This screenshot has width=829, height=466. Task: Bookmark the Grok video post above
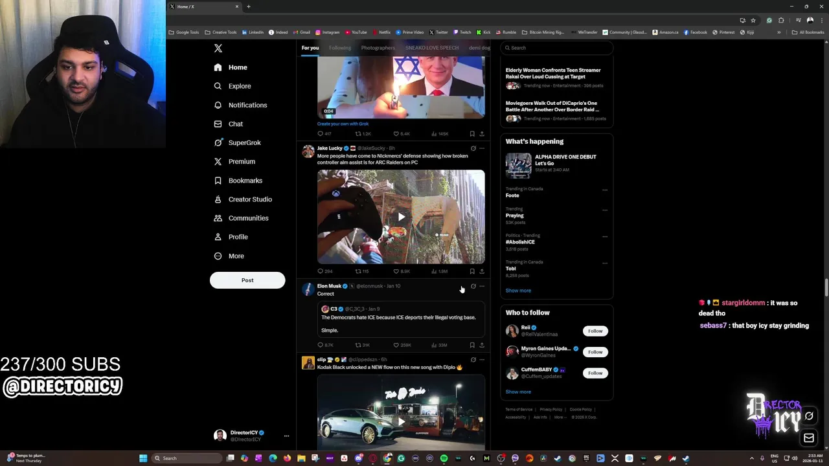[472, 133]
